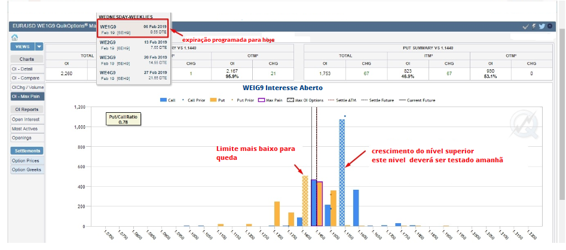Open the Most Actives report
The height and width of the screenshot is (250, 566).
(26, 128)
